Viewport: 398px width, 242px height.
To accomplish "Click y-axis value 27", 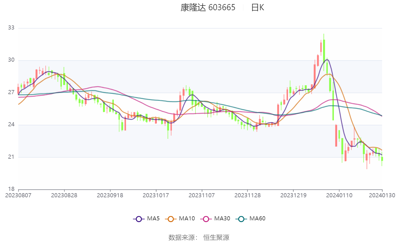I will click(x=11, y=93).
